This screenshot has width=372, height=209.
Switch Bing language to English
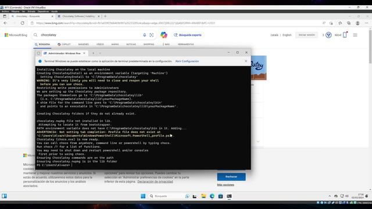(287, 35)
